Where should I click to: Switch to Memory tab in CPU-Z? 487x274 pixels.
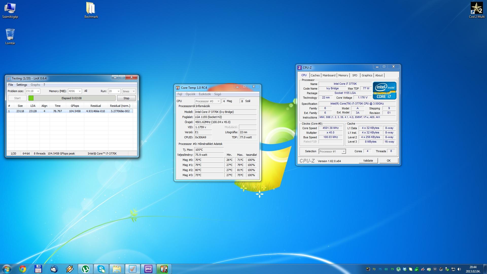point(343,75)
